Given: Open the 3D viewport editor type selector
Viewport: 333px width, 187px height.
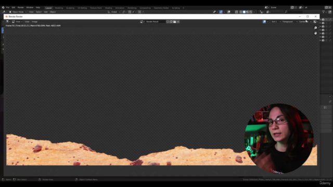Looking at the screenshot, I should point(4,12).
